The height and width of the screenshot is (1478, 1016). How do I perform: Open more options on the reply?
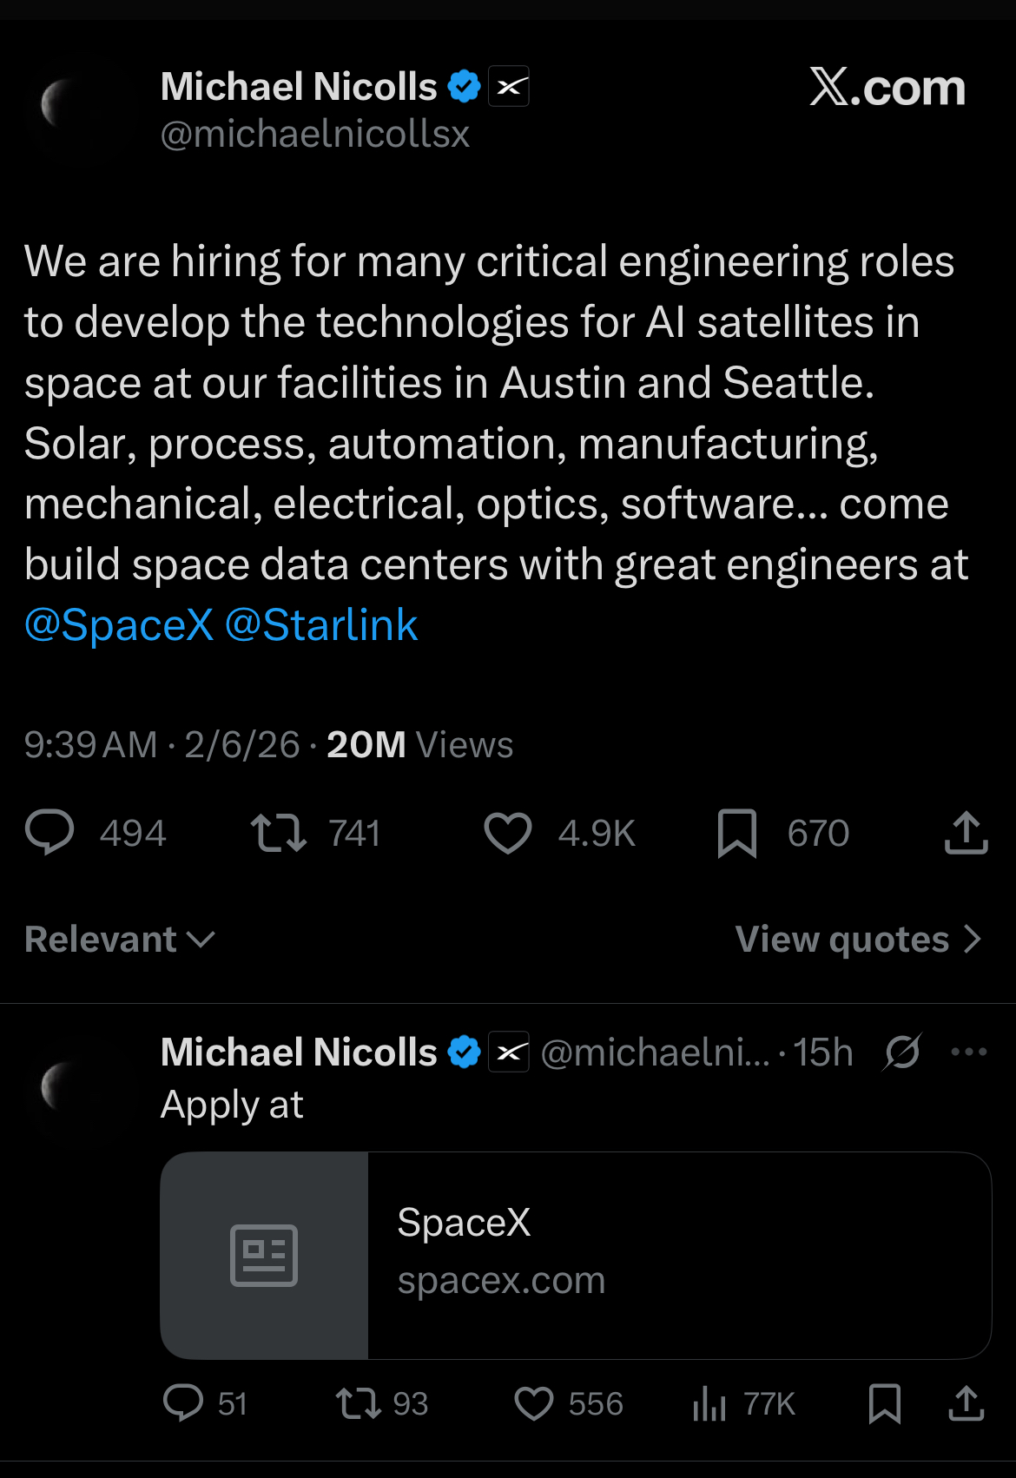tap(969, 1052)
